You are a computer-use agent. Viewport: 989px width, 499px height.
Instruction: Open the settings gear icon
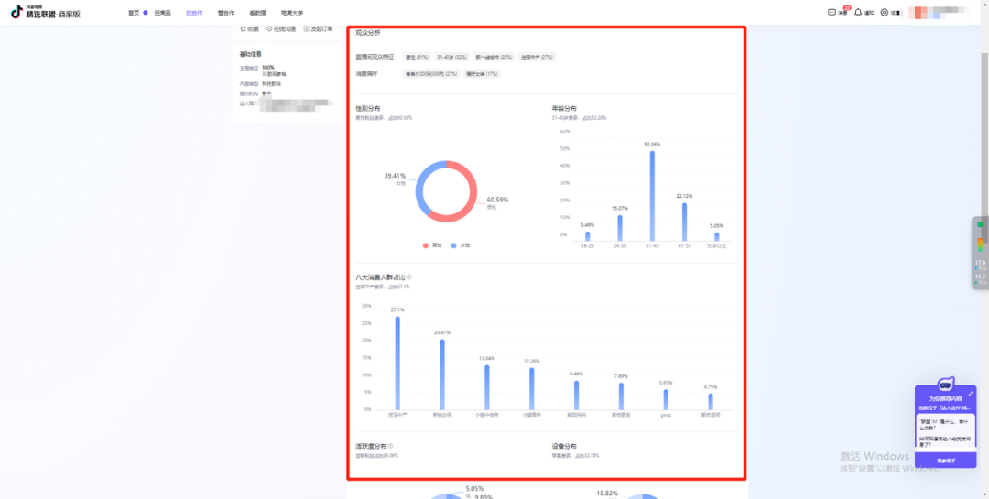tap(885, 12)
